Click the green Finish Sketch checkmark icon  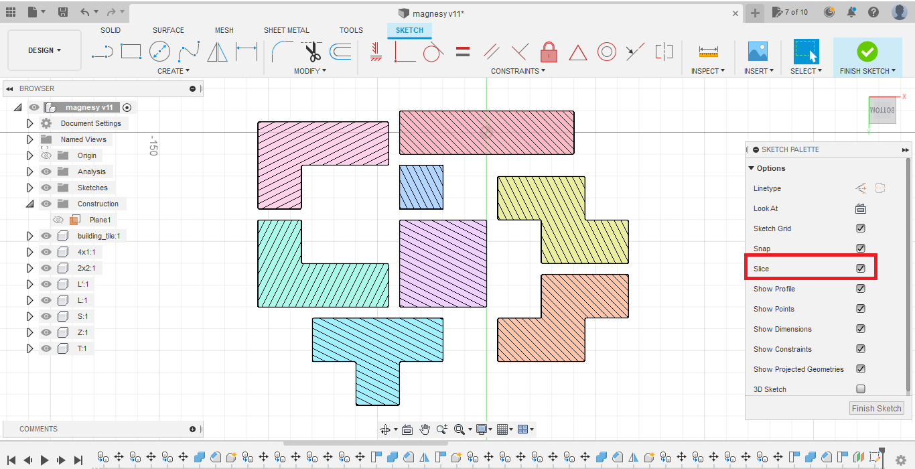click(867, 51)
